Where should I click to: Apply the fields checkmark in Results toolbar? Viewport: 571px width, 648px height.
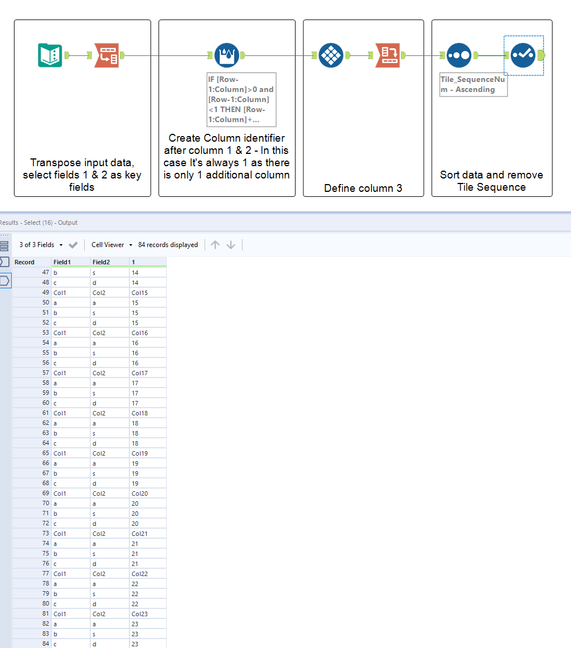pos(72,244)
